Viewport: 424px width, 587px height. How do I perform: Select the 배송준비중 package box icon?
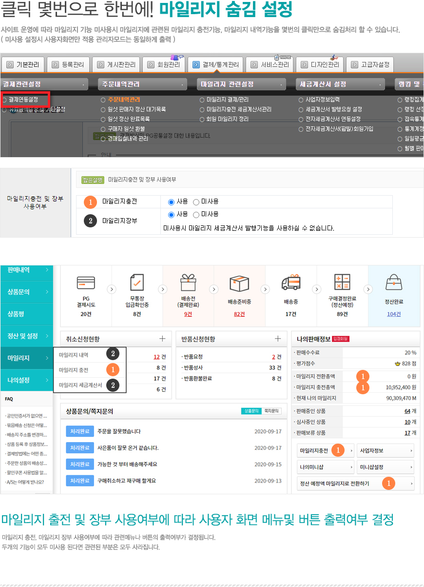(239, 283)
